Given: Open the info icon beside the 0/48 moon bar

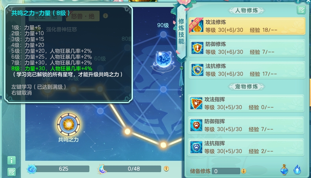Looking at the screenshot, I should pyautogui.click(x=166, y=168).
